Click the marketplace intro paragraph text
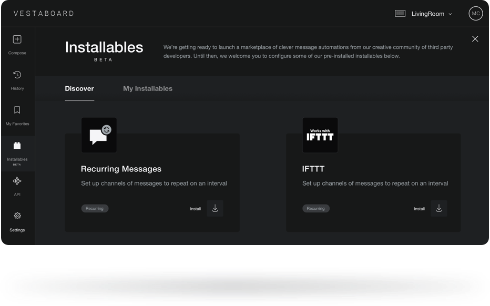The image size is (490, 306). (308, 52)
